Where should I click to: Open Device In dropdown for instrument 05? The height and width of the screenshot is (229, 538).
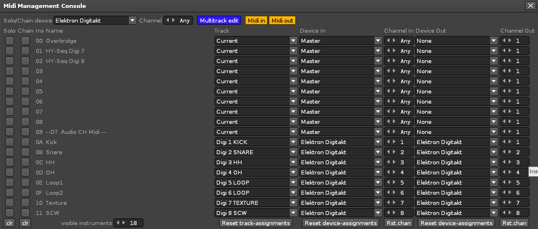coord(340,91)
